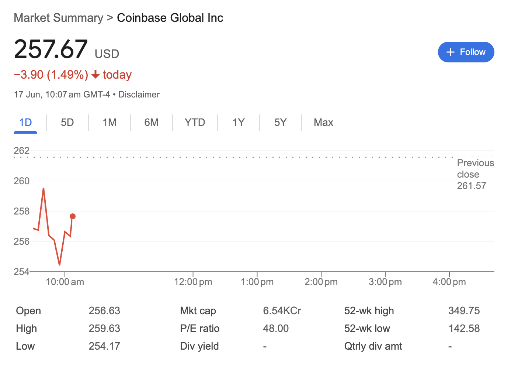Select the Max range tab
525x367 pixels.
pos(323,123)
